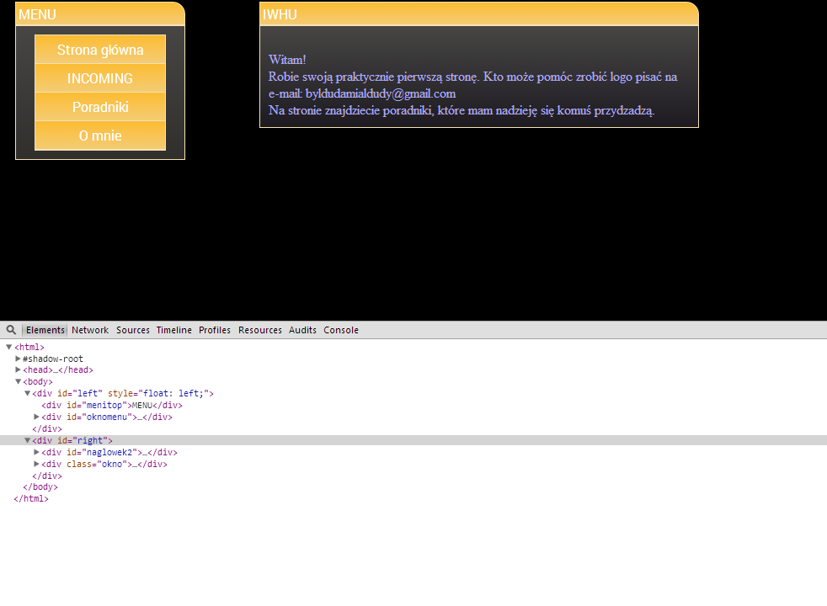Open the Console tab
This screenshot has height=606, width=827.
click(x=341, y=330)
